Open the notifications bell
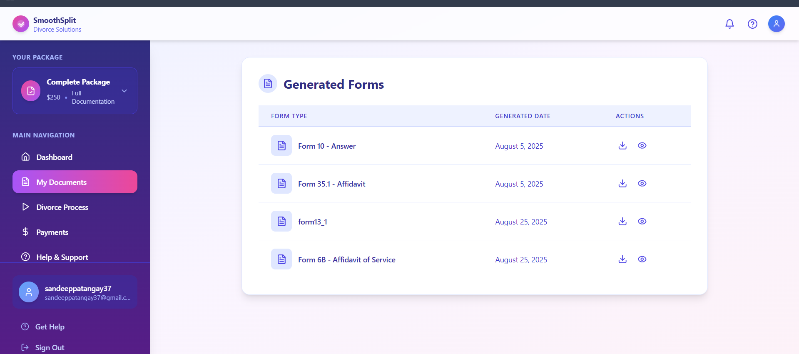Screen dimensions: 799x354 tap(729, 24)
